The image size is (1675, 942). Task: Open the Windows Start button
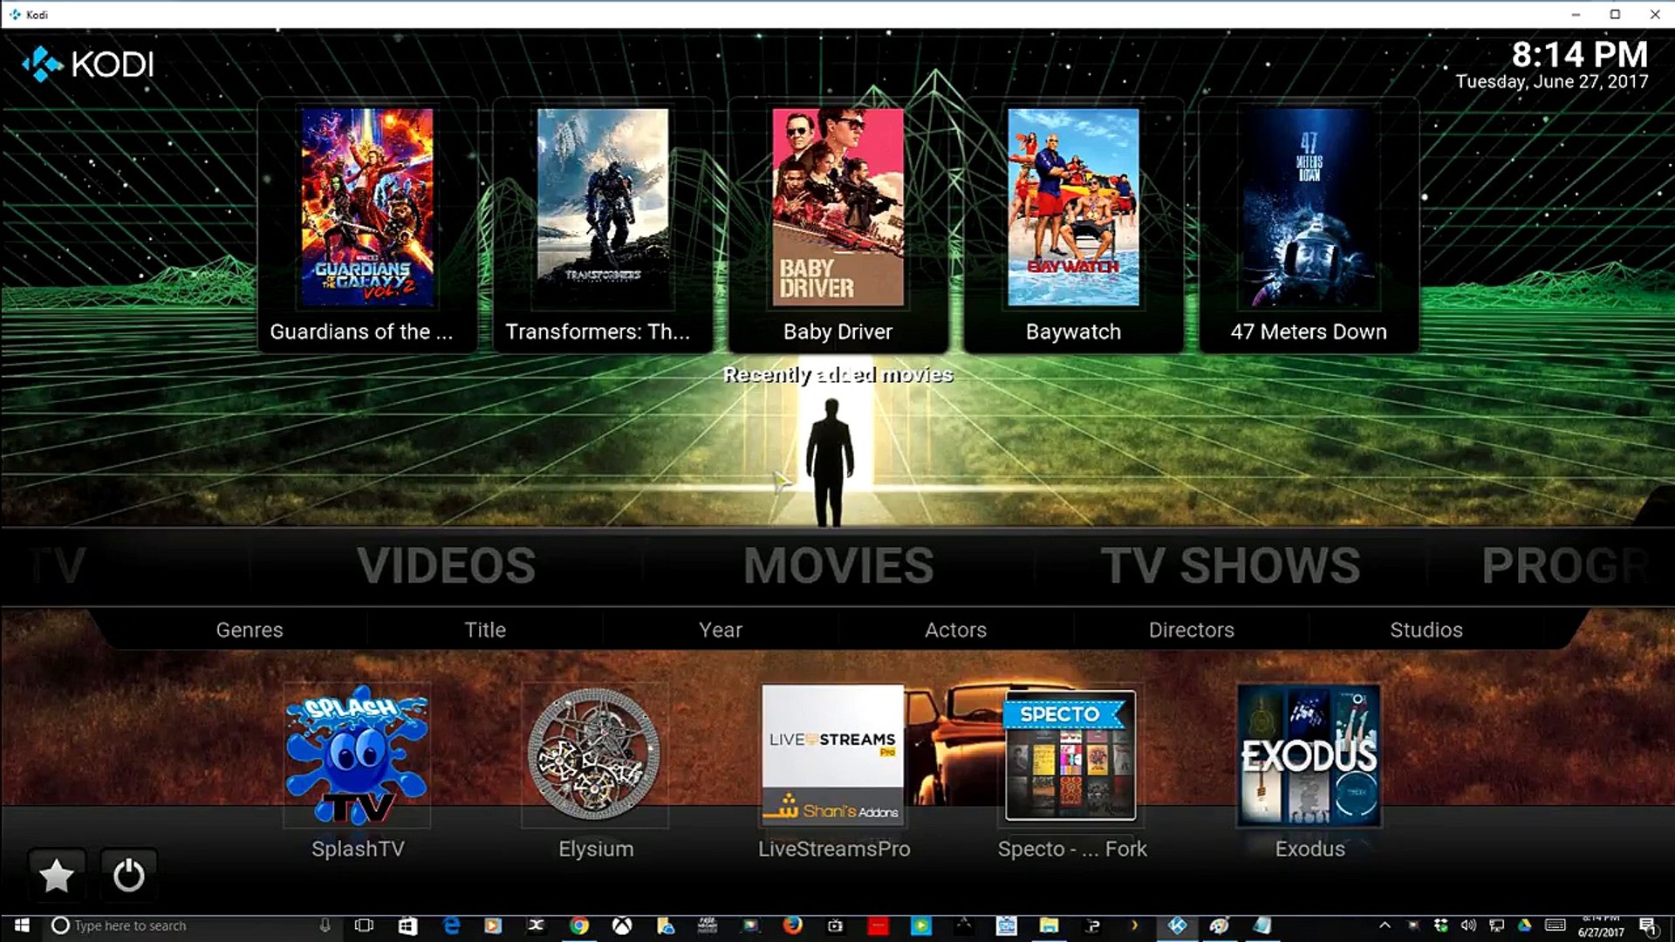22,925
